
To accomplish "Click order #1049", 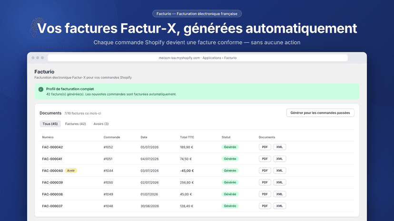I will click(x=108, y=194).
